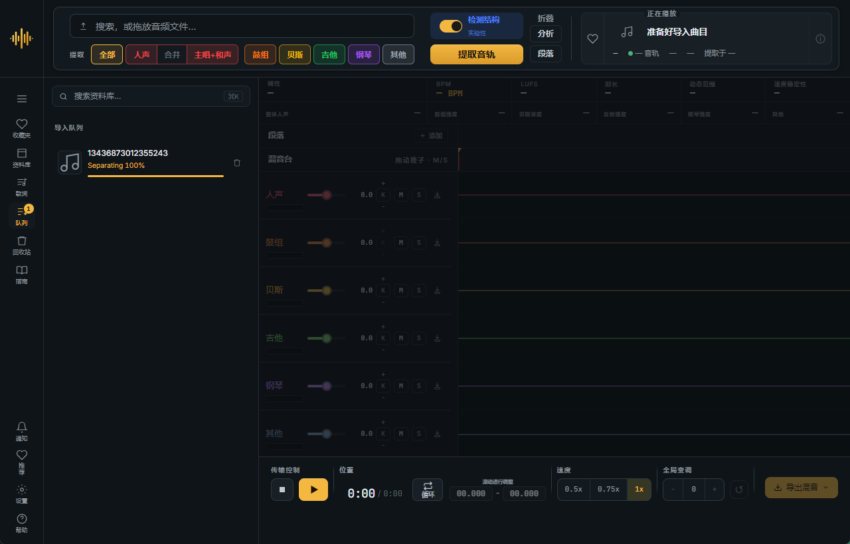850x544 pixels.
Task: Toggle the 循环 loop button
Action: tap(428, 490)
